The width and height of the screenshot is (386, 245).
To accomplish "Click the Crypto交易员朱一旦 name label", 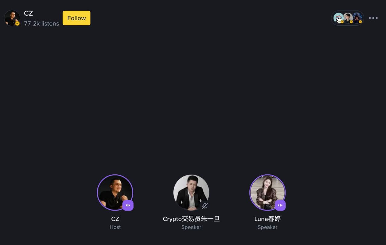I will [x=191, y=219].
